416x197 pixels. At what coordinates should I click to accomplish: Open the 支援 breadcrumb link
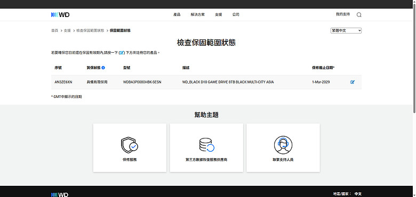click(x=67, y=31)
